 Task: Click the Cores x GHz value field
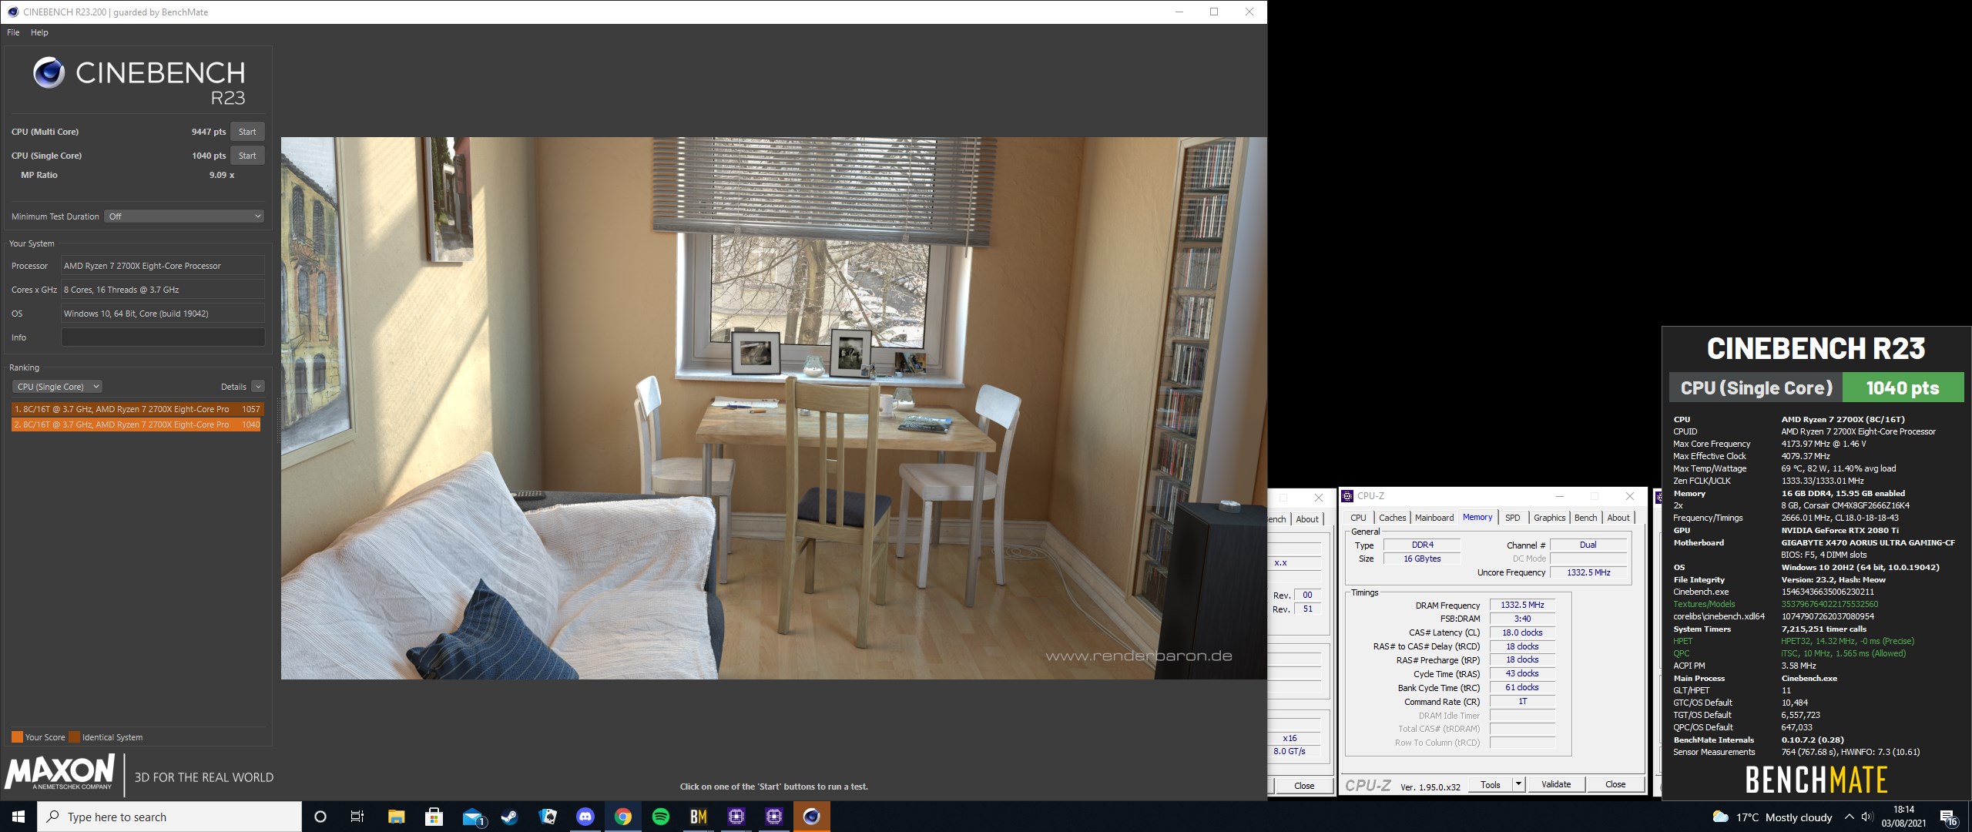pos(163,290)
